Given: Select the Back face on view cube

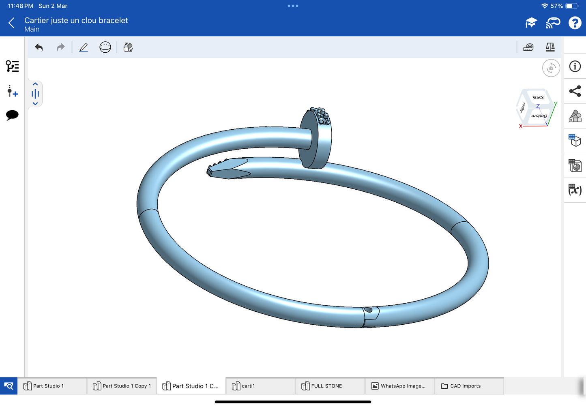Looking at the screenshot, I should (x=539, y=97).
